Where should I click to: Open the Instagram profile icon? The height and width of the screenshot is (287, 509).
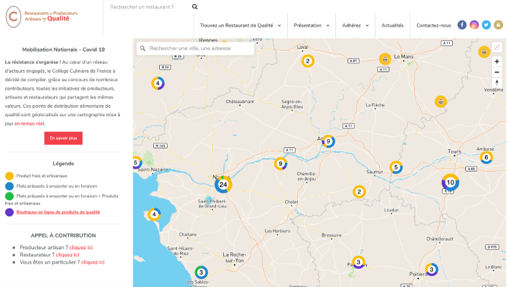coord(474,25)
